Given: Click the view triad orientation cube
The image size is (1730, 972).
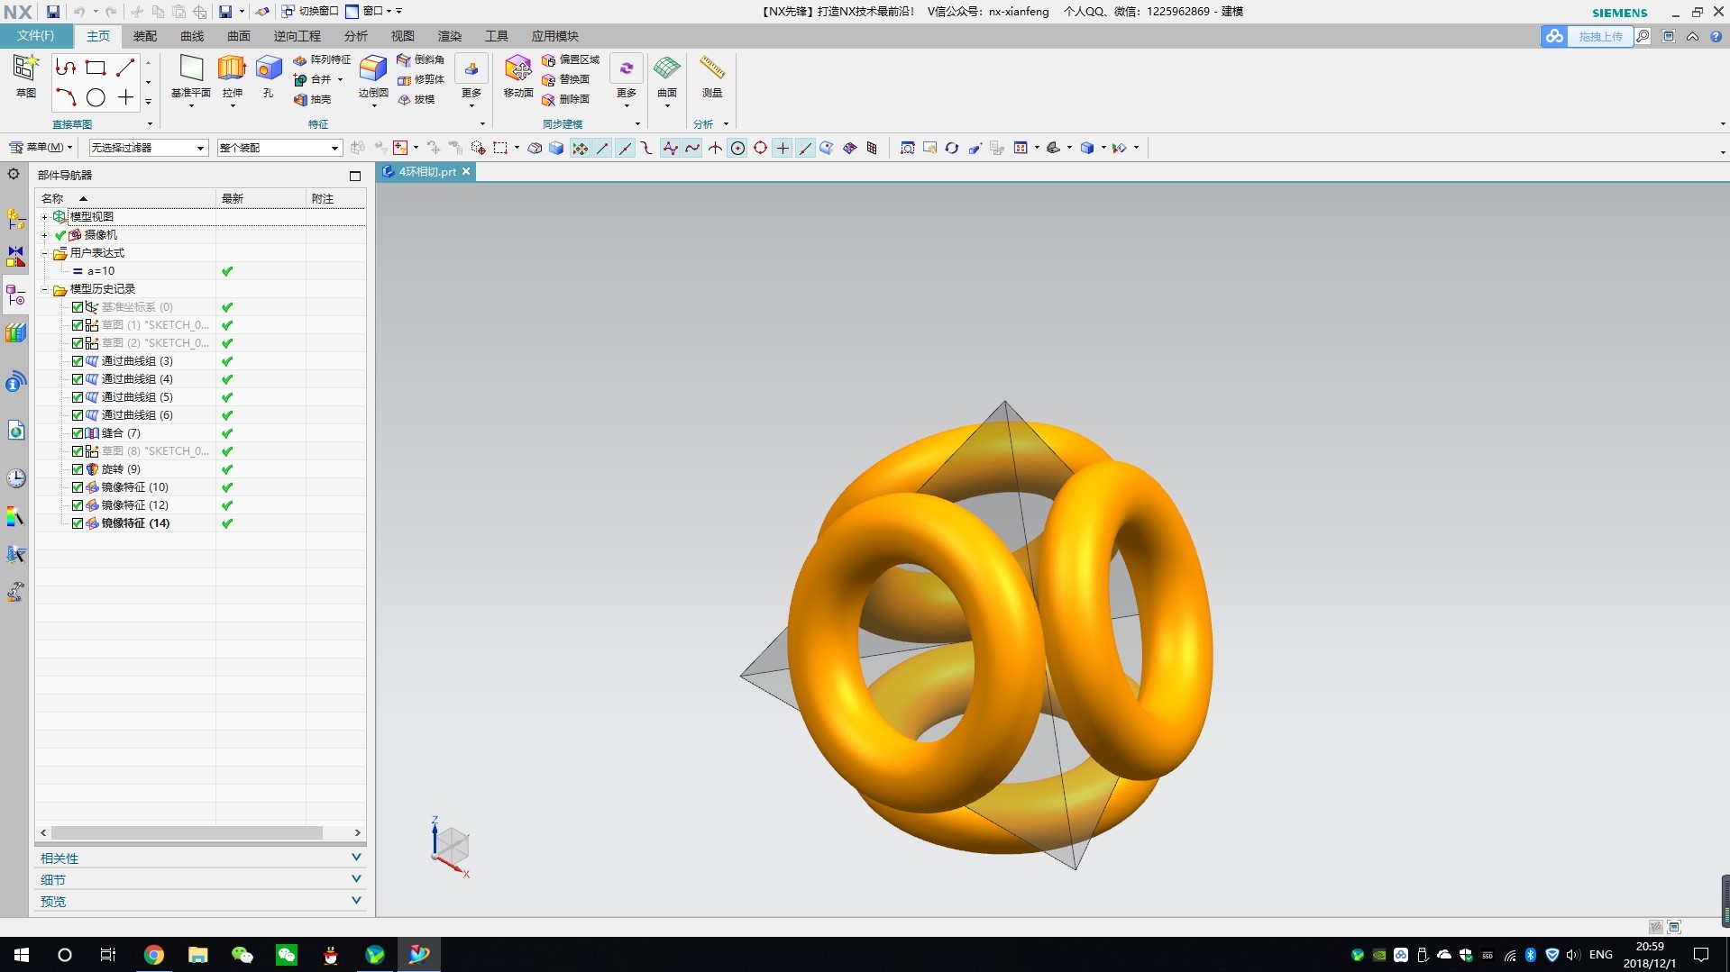Looking at the screenshot, I should (x=451, y=845).
